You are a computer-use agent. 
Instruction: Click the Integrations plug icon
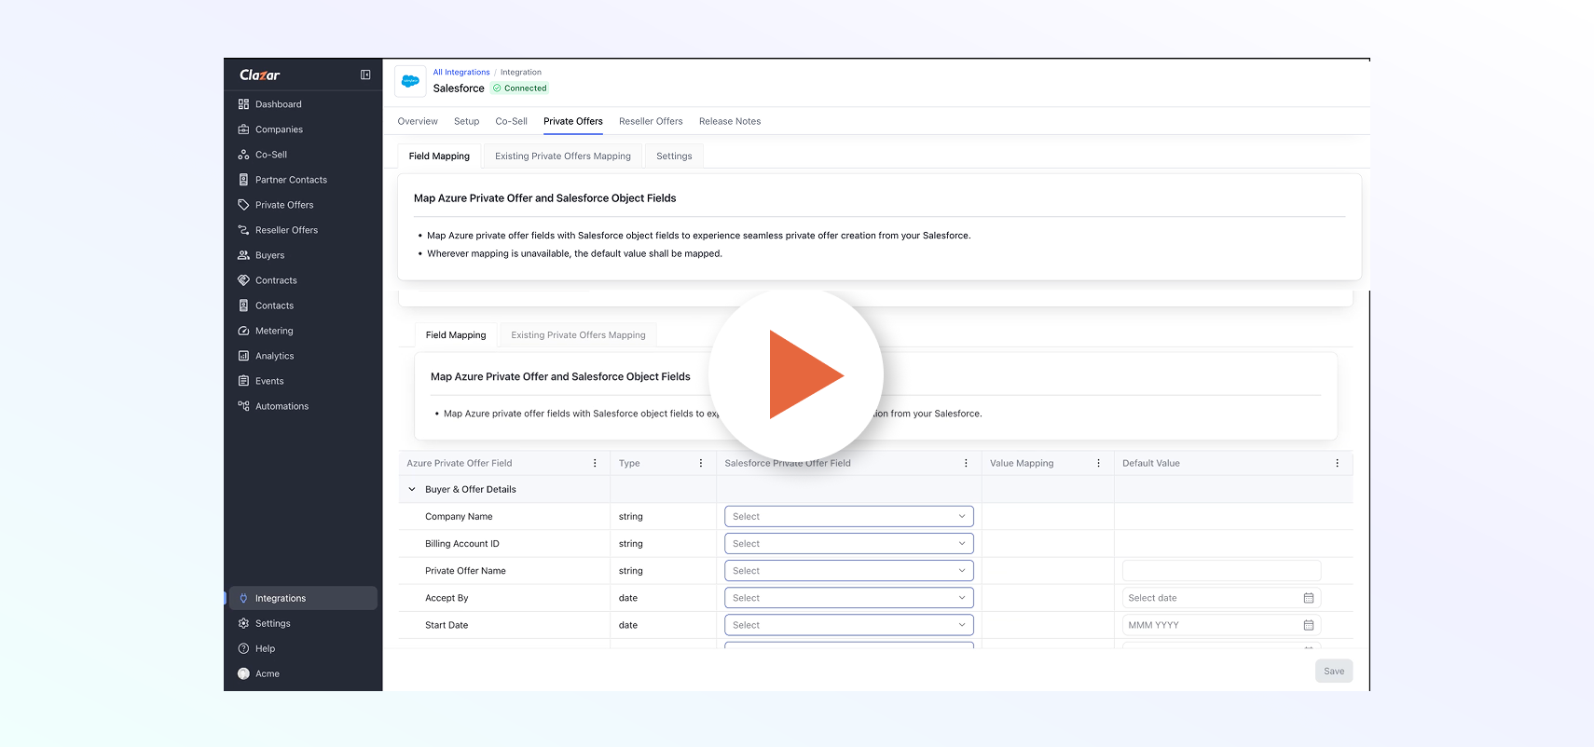coord(243,598)
